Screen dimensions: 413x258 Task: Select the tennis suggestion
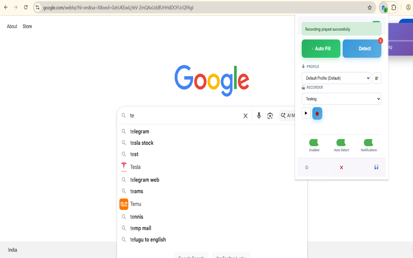pyautogui.click(x=137, y=217)
